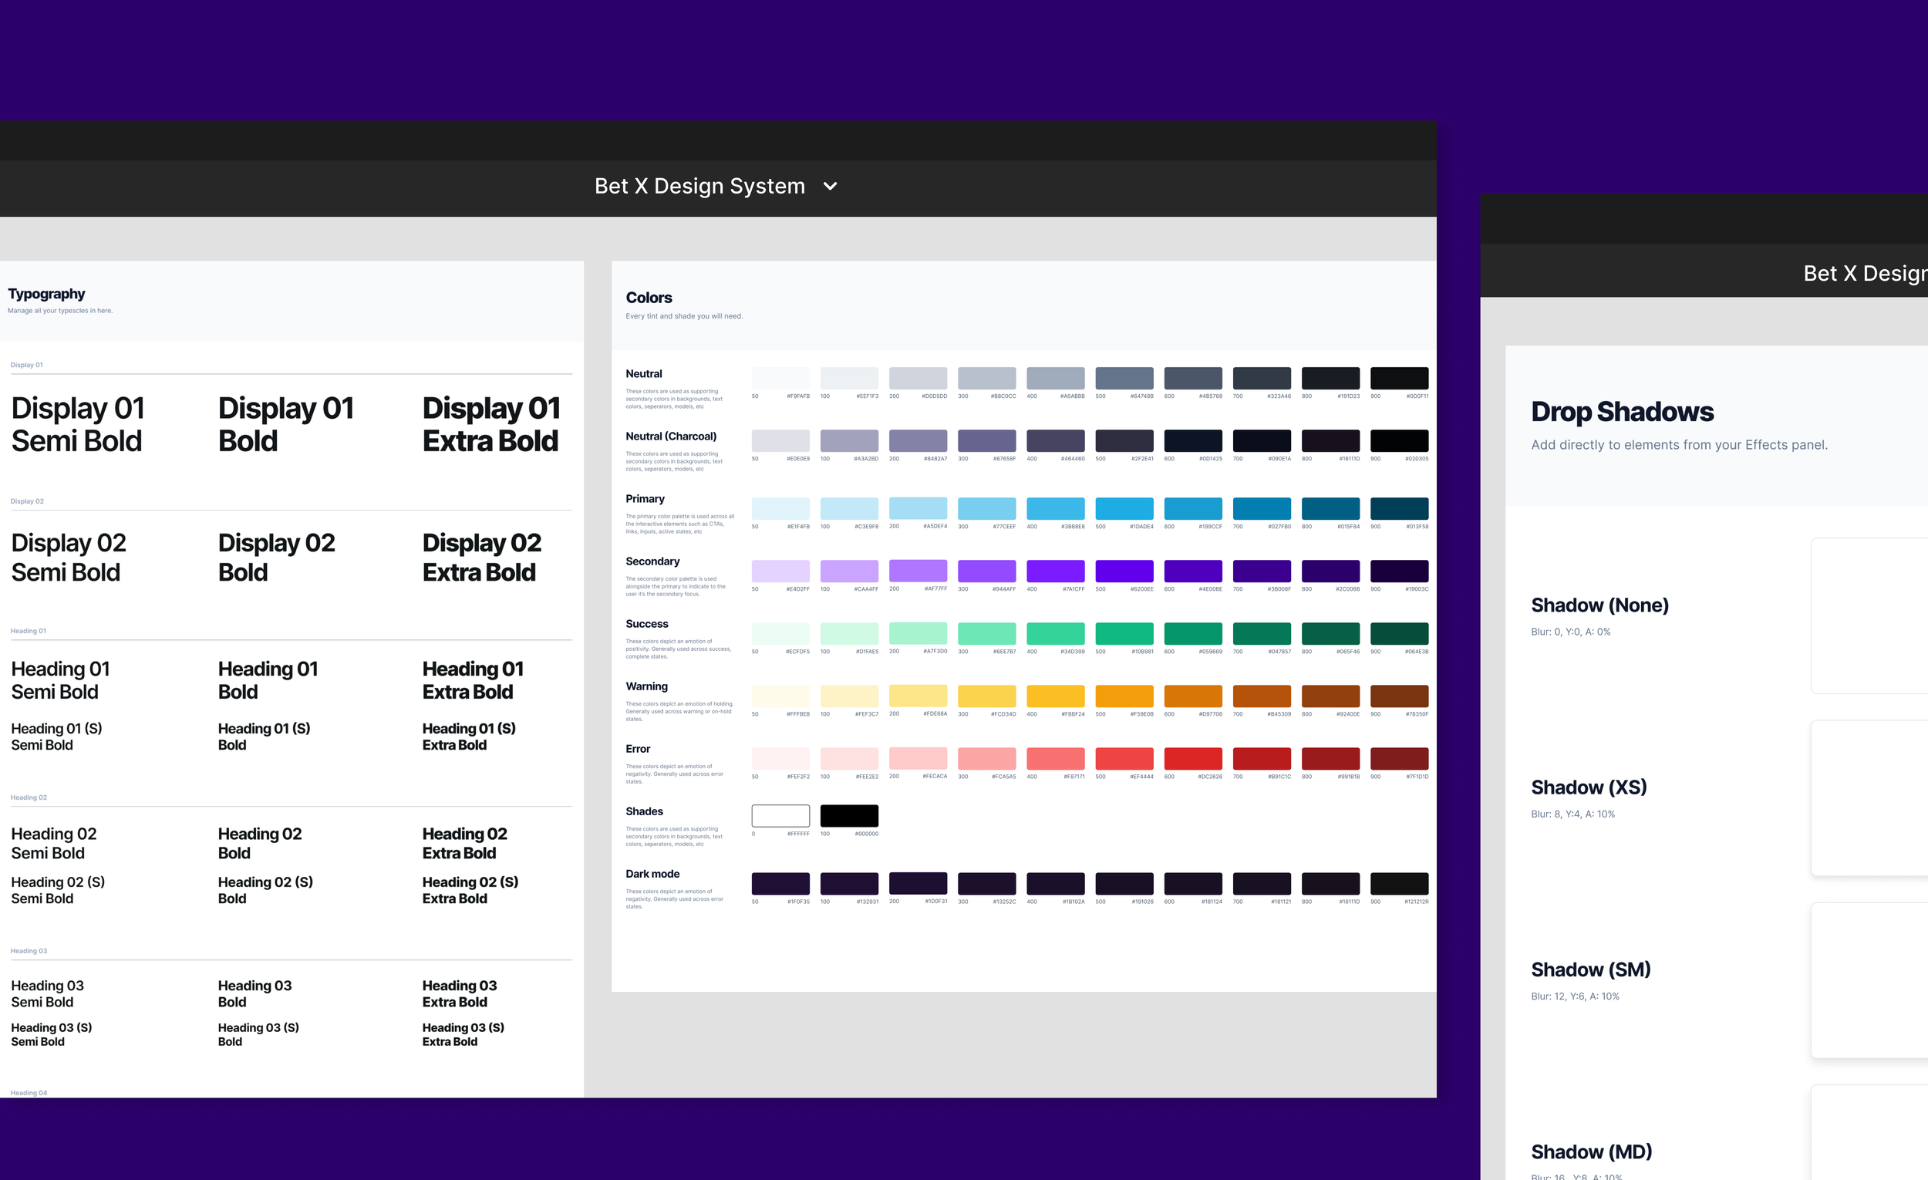Select Dark mode 50 swatch #1F0F35

click(780, 883)
